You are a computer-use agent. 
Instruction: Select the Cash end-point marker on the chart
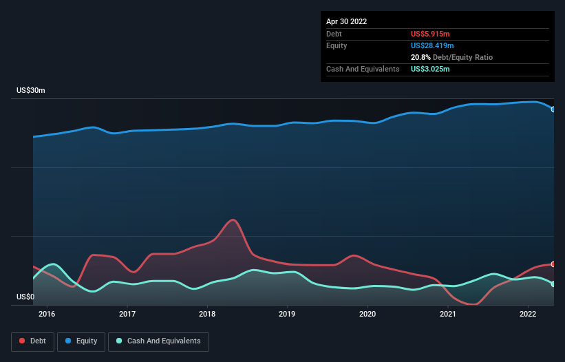coord(553,284)
